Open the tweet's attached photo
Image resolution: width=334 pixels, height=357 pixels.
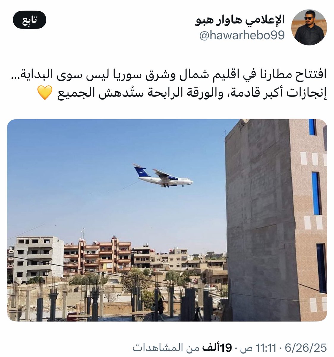pos(167,220)
